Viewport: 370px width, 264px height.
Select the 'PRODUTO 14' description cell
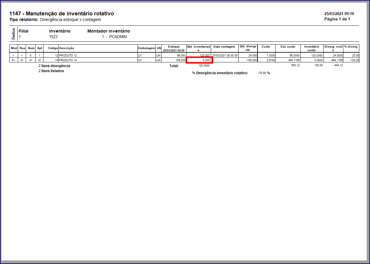68,60
